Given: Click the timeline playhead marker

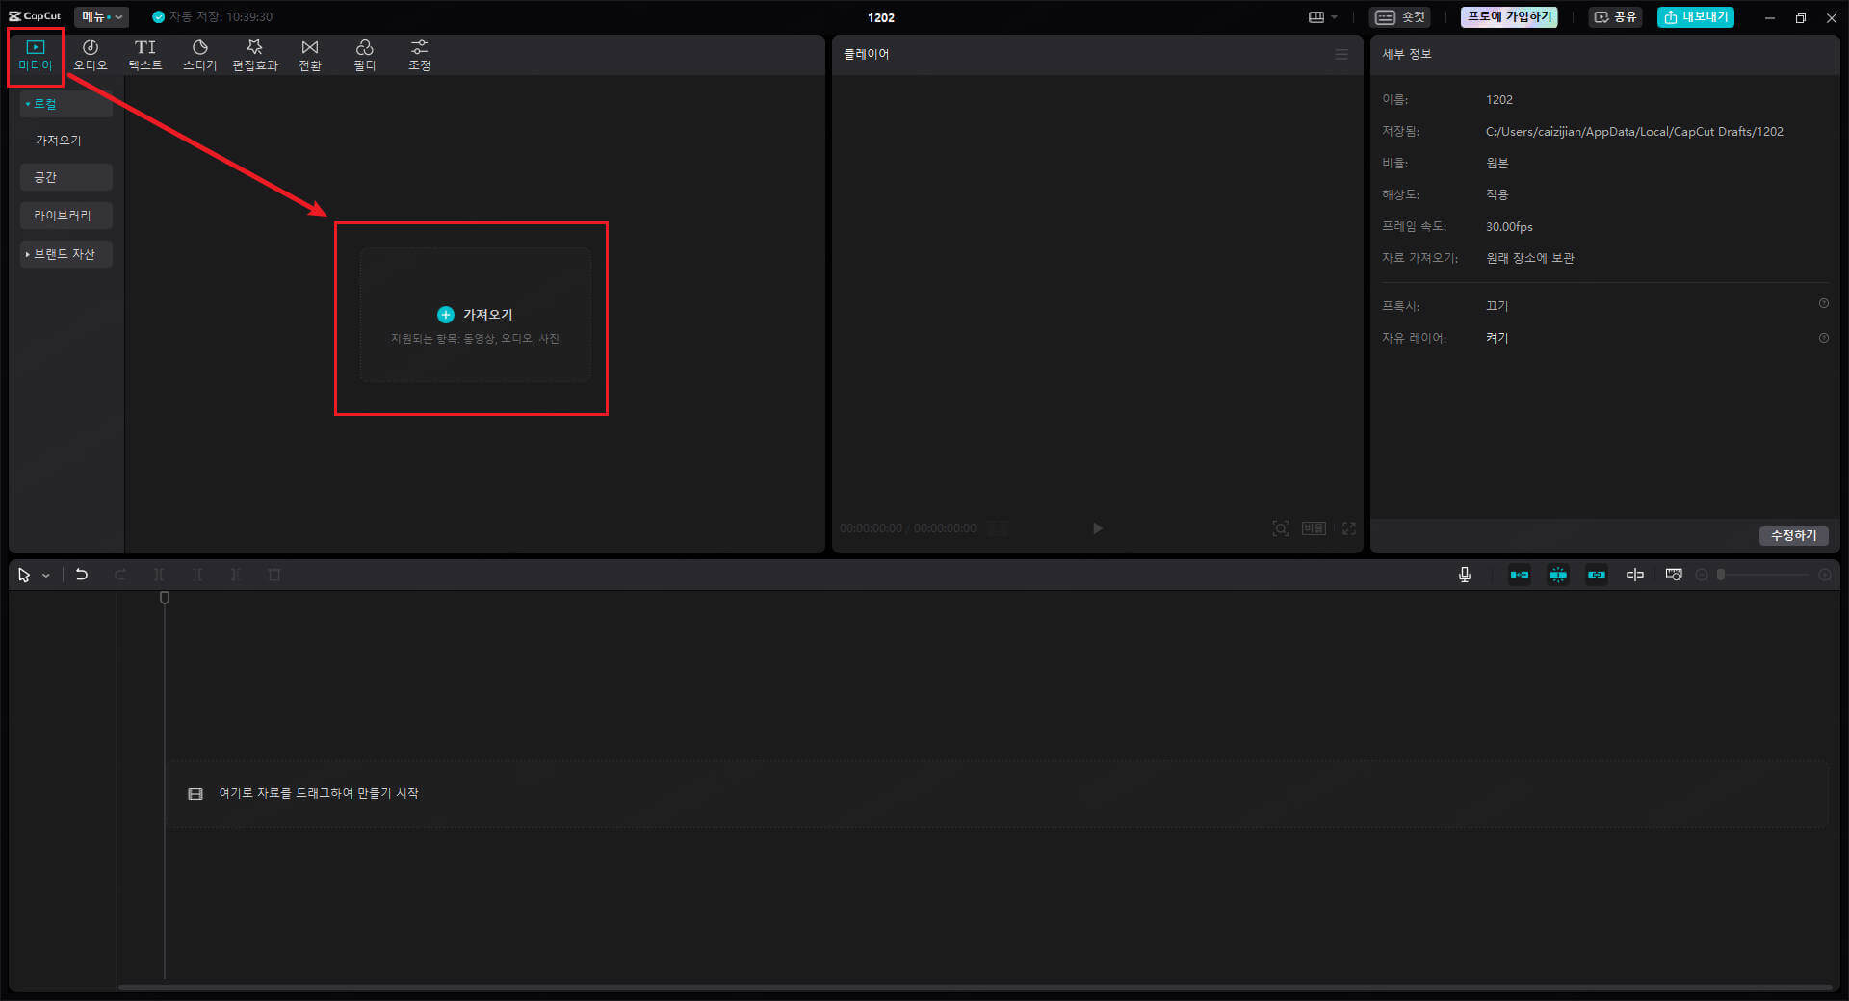Looking at the screenshot, I should click(165, 598).
